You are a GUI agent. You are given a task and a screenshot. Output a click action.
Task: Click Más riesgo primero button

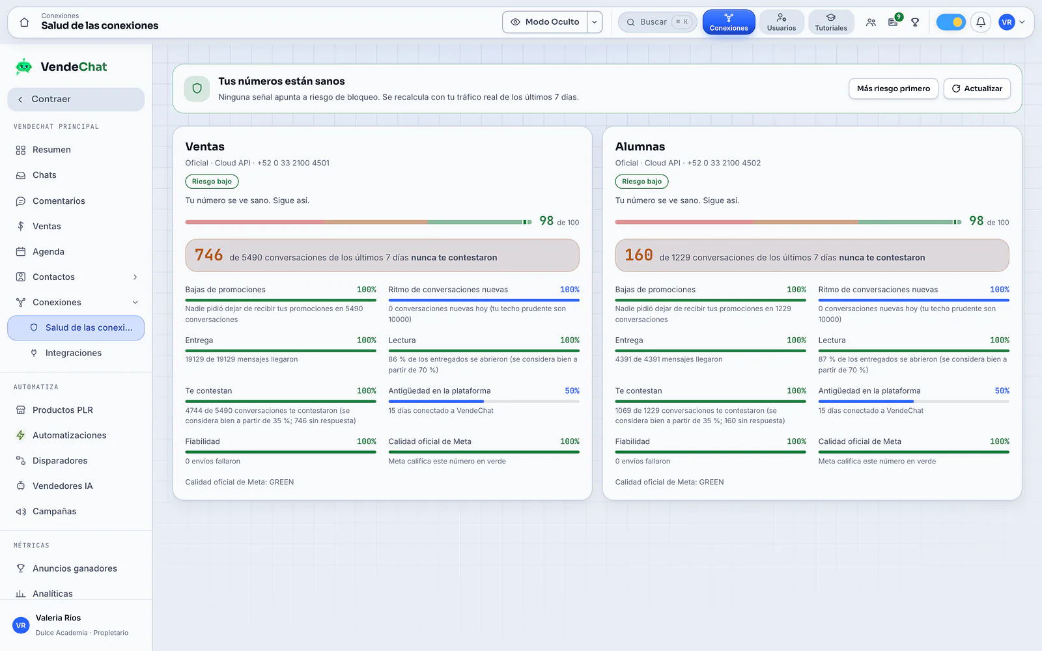click(x=894, y=89)
